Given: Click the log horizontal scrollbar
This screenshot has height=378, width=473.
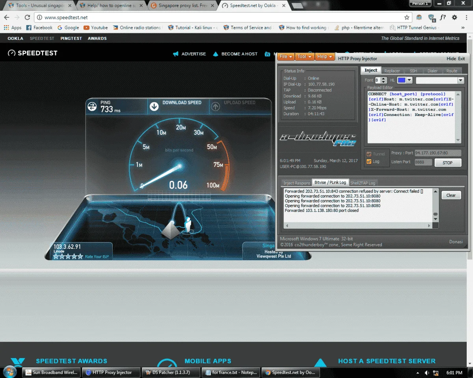Looking at the screenshot, I should click(x=358, y=226).
